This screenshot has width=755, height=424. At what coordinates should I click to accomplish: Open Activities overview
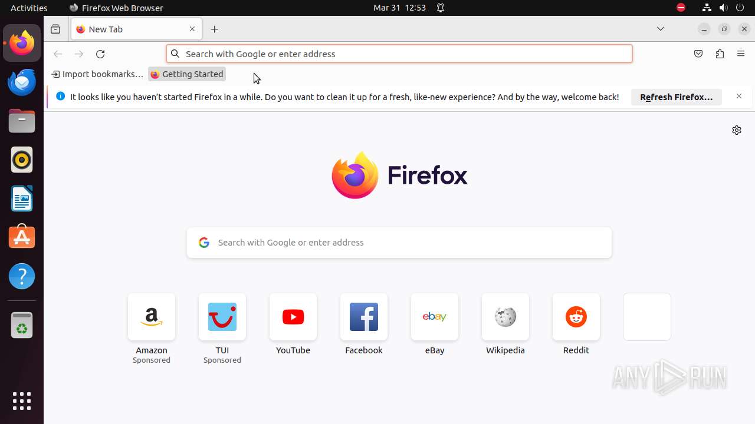[x=29, y=8]
